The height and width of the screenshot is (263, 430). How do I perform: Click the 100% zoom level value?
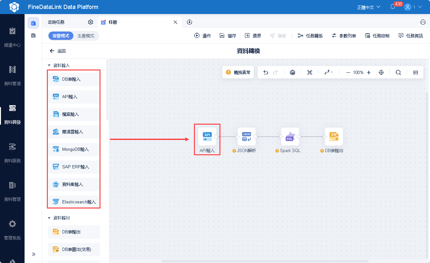pos(358,72)
